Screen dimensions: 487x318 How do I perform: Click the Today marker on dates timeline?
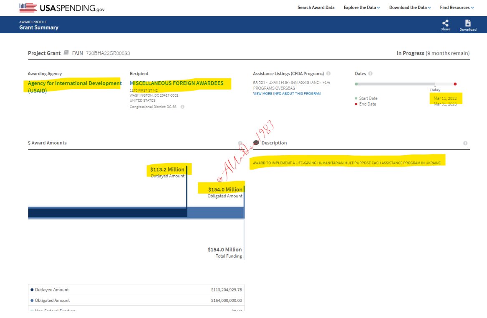point(435,88)
